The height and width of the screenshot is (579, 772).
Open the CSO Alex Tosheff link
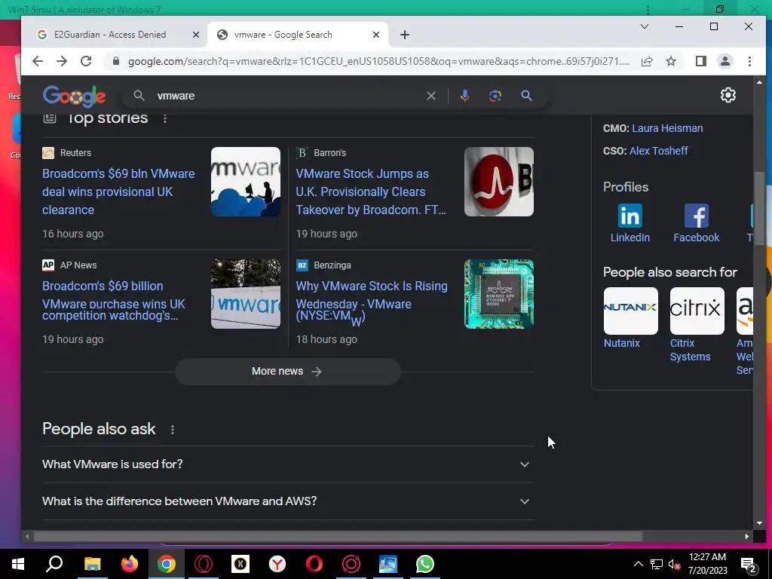(x=659, y=151)
